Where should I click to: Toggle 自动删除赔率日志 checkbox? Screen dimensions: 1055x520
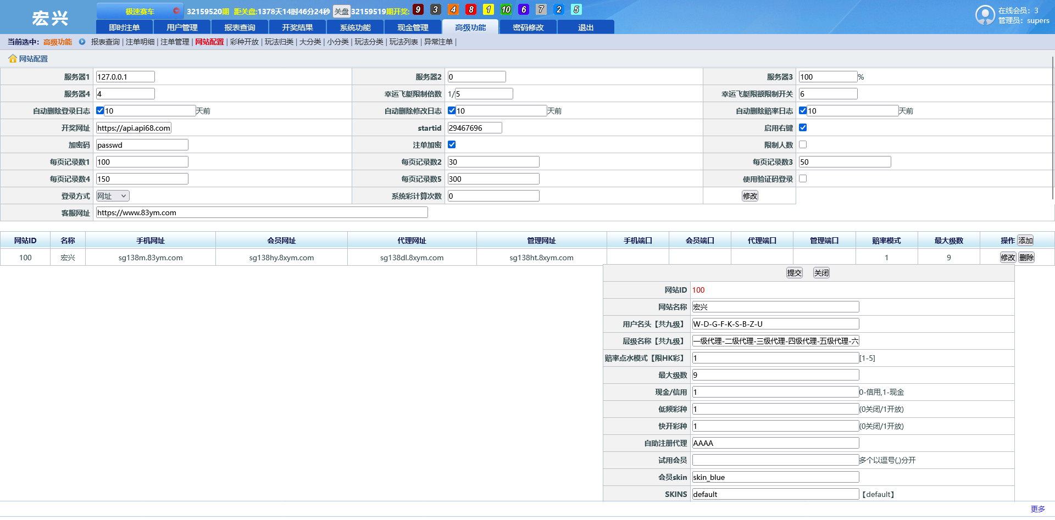click(803, 110)
